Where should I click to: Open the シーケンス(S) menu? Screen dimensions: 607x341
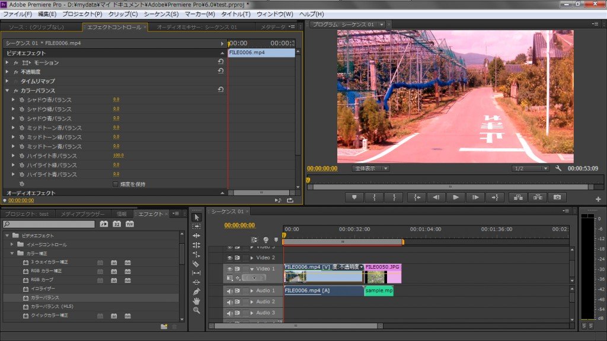coord(161,14)
